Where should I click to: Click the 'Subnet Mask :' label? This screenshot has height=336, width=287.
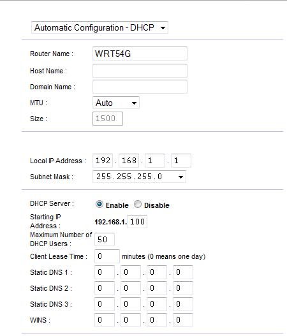pos(52,177)
